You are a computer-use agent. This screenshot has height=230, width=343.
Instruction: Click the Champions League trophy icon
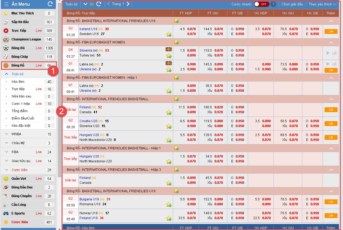point(5,39)
